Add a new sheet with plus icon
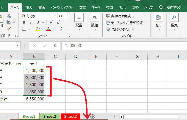Screen dimensions: 187x120 (93, 116)
